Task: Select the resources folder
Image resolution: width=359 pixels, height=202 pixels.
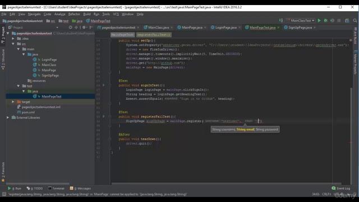Action: (39, 81)
